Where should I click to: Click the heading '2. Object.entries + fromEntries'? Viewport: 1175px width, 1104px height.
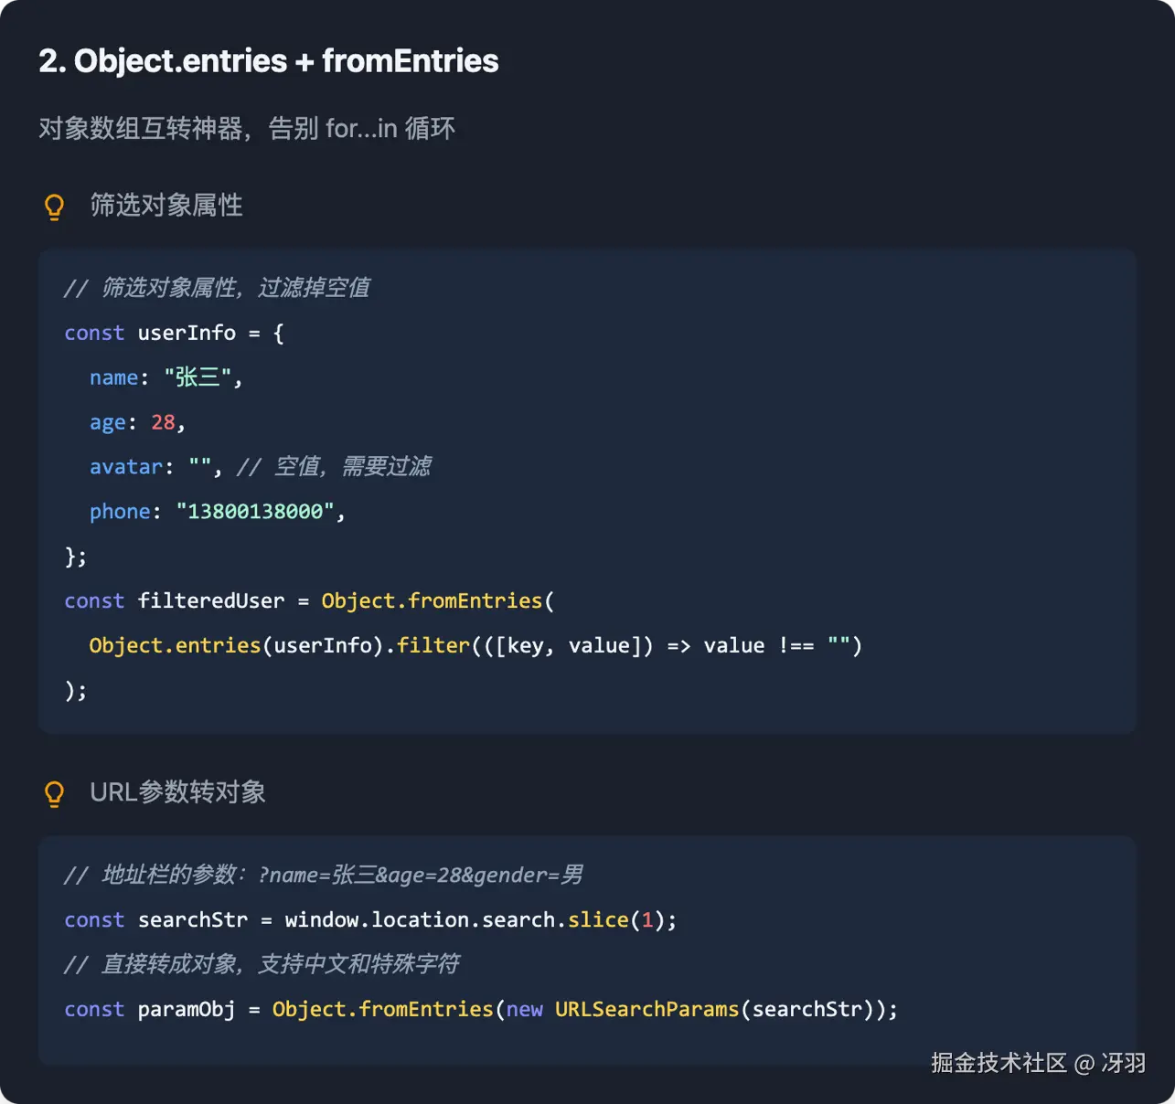[x=268, y=61]
